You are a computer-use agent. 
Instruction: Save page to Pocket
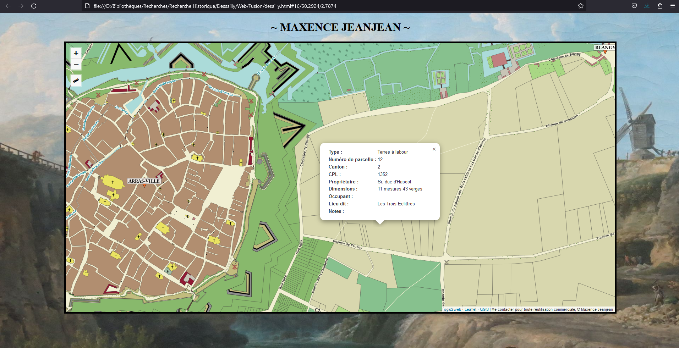coord(634,6)
